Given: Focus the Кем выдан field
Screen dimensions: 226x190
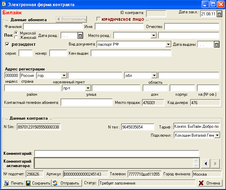Looking at the screenshot, I should [x=131, y=53].
